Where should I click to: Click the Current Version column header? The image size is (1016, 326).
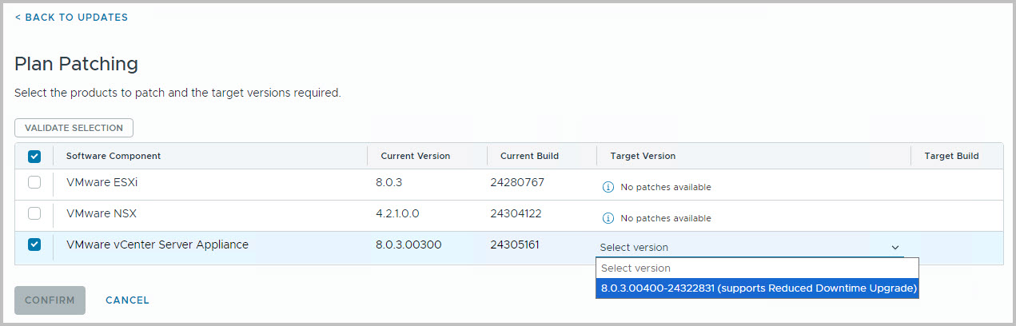point(415,156)
